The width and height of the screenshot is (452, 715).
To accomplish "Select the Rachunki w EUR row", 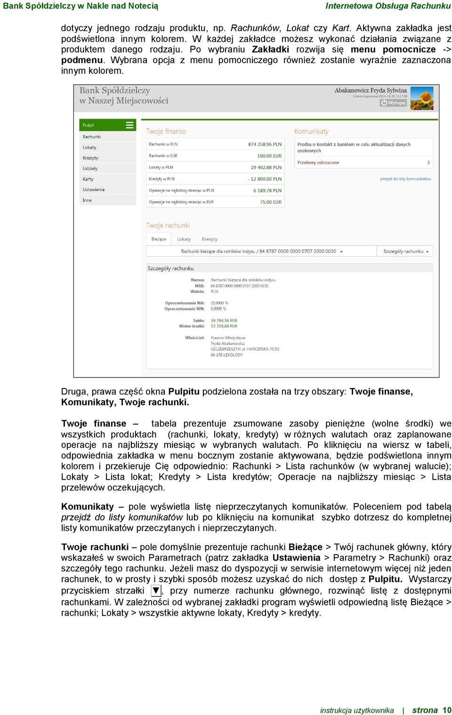I will pos(215,156).
